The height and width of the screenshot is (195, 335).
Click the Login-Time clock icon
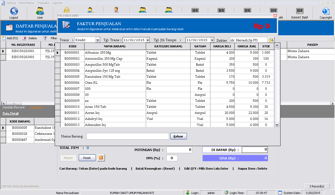click(x=226, y=193)
